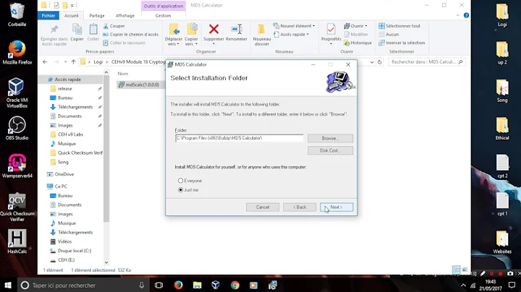Expand the address bar history dropdown
The width and height of the screenshot is (521, 292).
(x=372, y=62)
